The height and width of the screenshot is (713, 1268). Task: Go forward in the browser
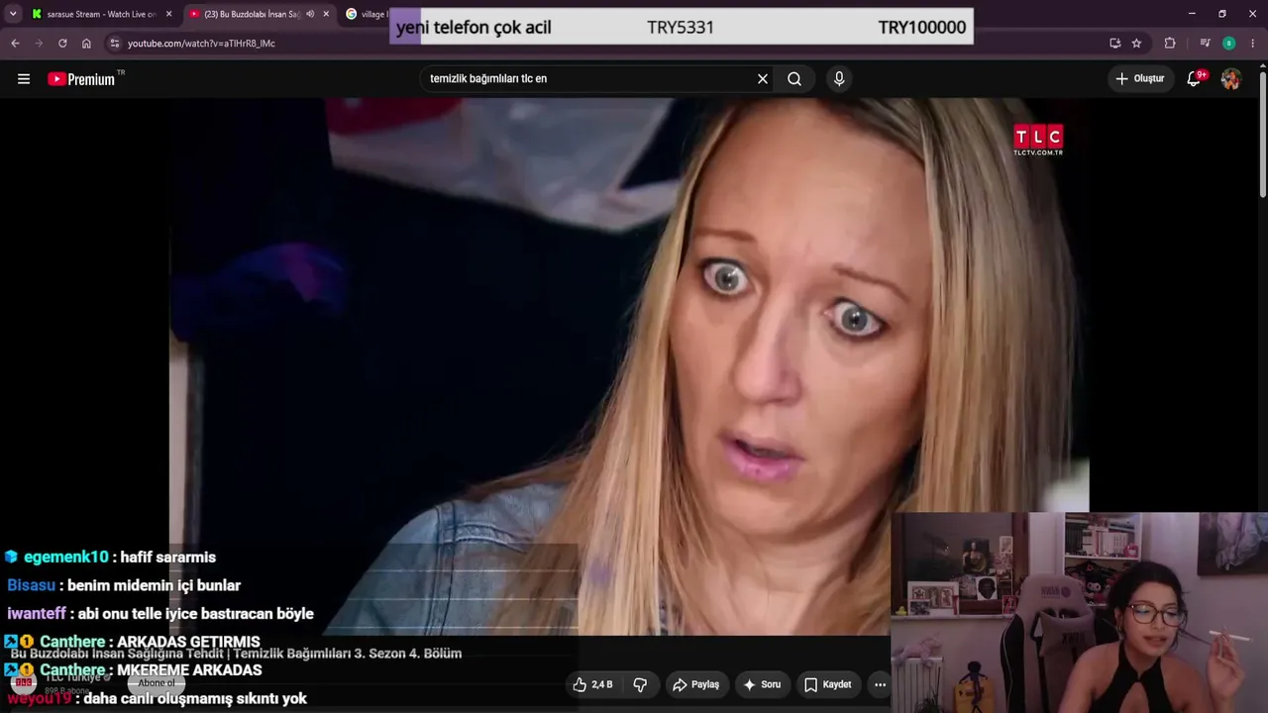[x=39, y=44]
